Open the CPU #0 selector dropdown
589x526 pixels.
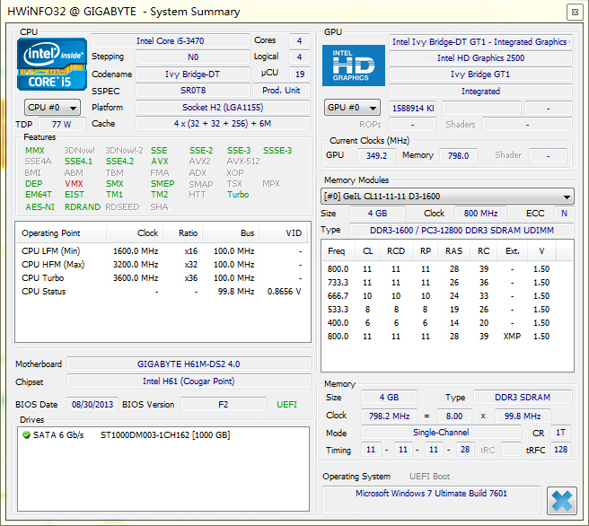point(52,108)
